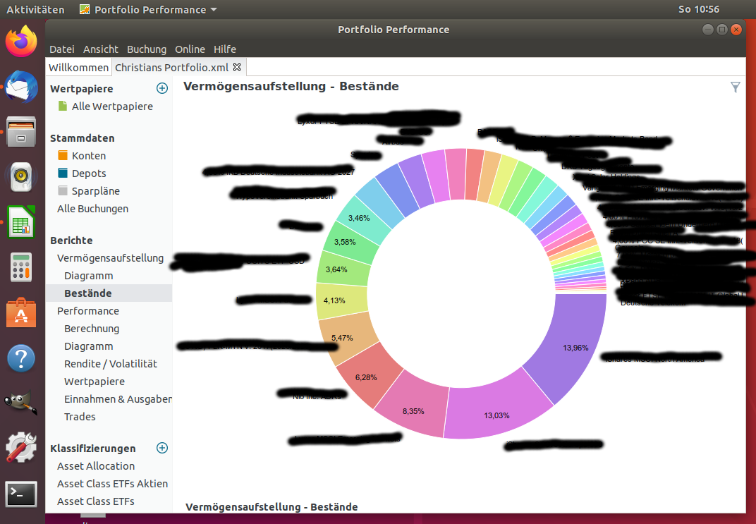756x524 pixels.
Task: Open Thunderbird mail from dock
Action: 21,87
